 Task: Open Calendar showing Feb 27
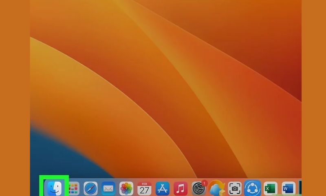144,189
